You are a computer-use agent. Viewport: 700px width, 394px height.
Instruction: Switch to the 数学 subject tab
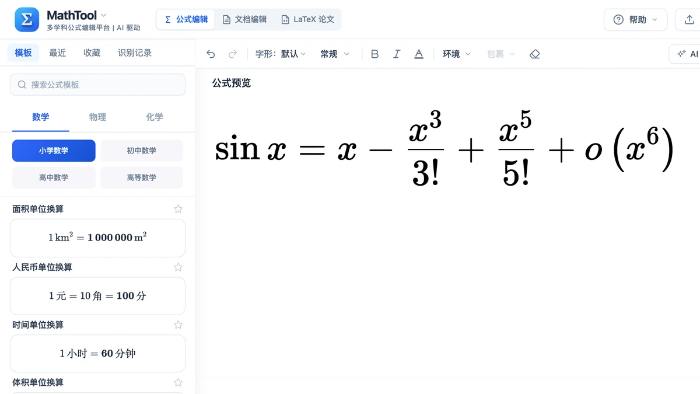[41, 117]
